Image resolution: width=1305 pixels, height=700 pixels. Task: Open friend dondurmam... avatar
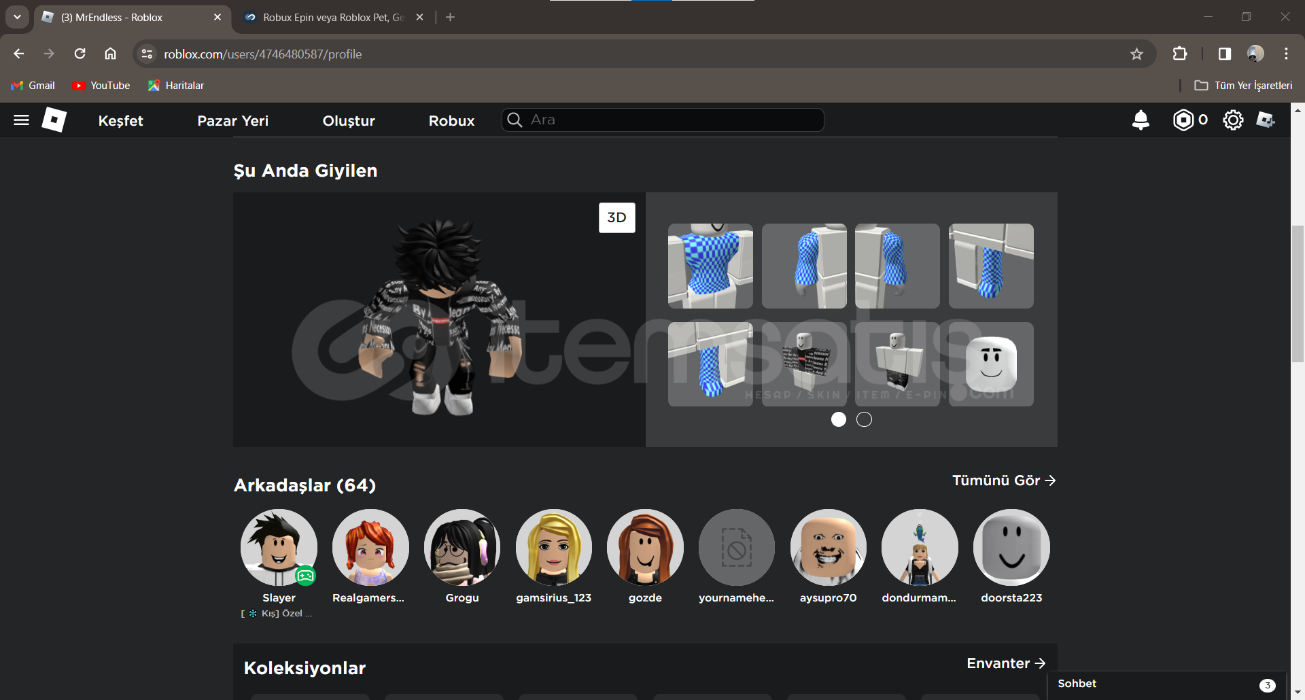[920, 547]
